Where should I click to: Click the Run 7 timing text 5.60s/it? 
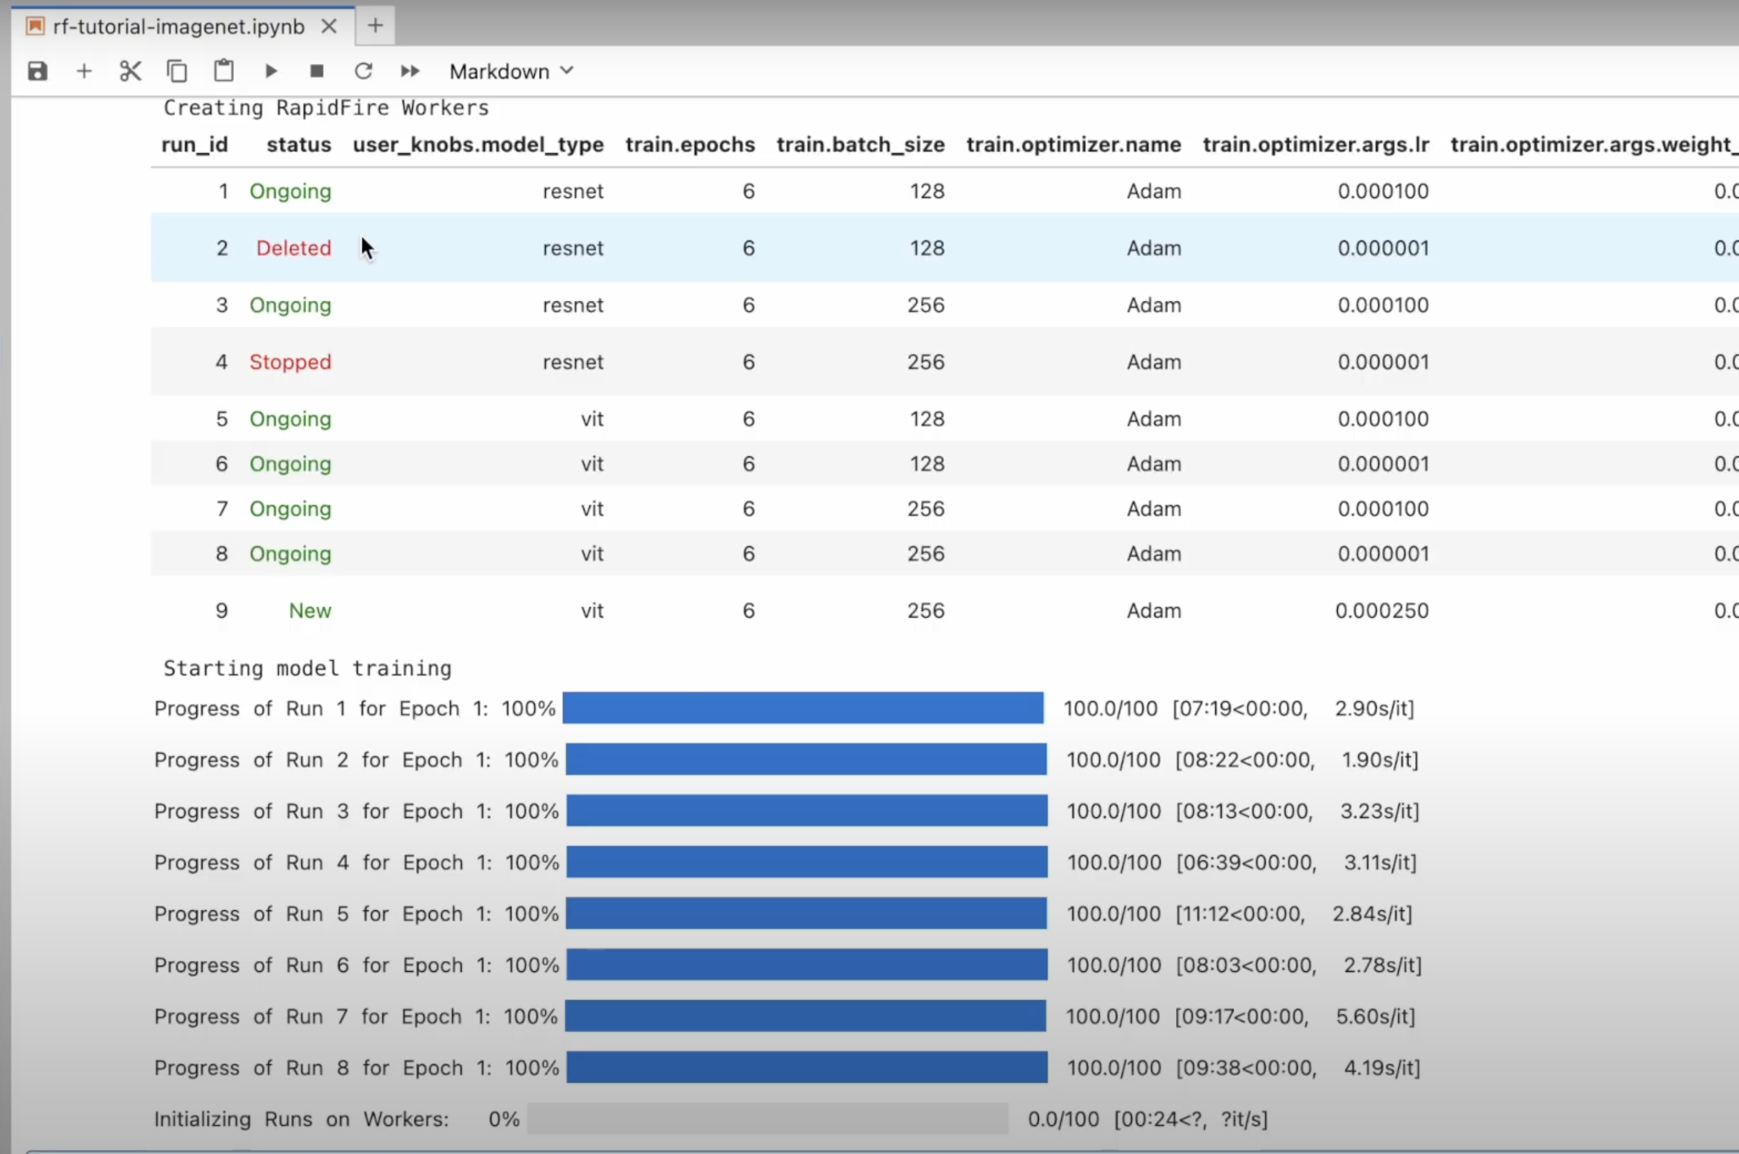point(1375,1016)
